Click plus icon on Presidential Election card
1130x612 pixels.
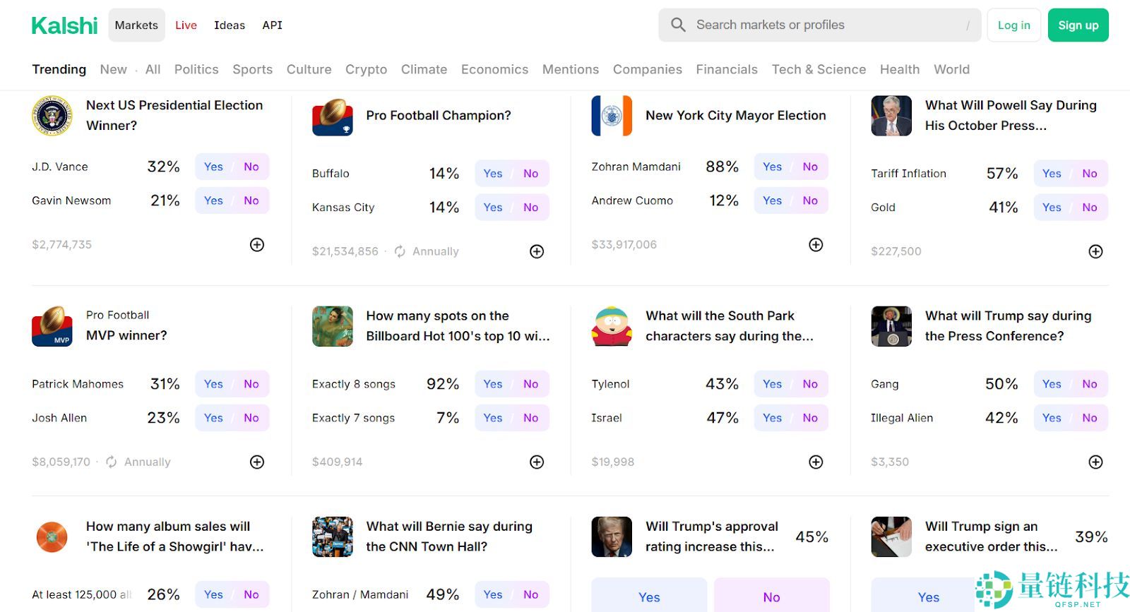click(257, 245)
